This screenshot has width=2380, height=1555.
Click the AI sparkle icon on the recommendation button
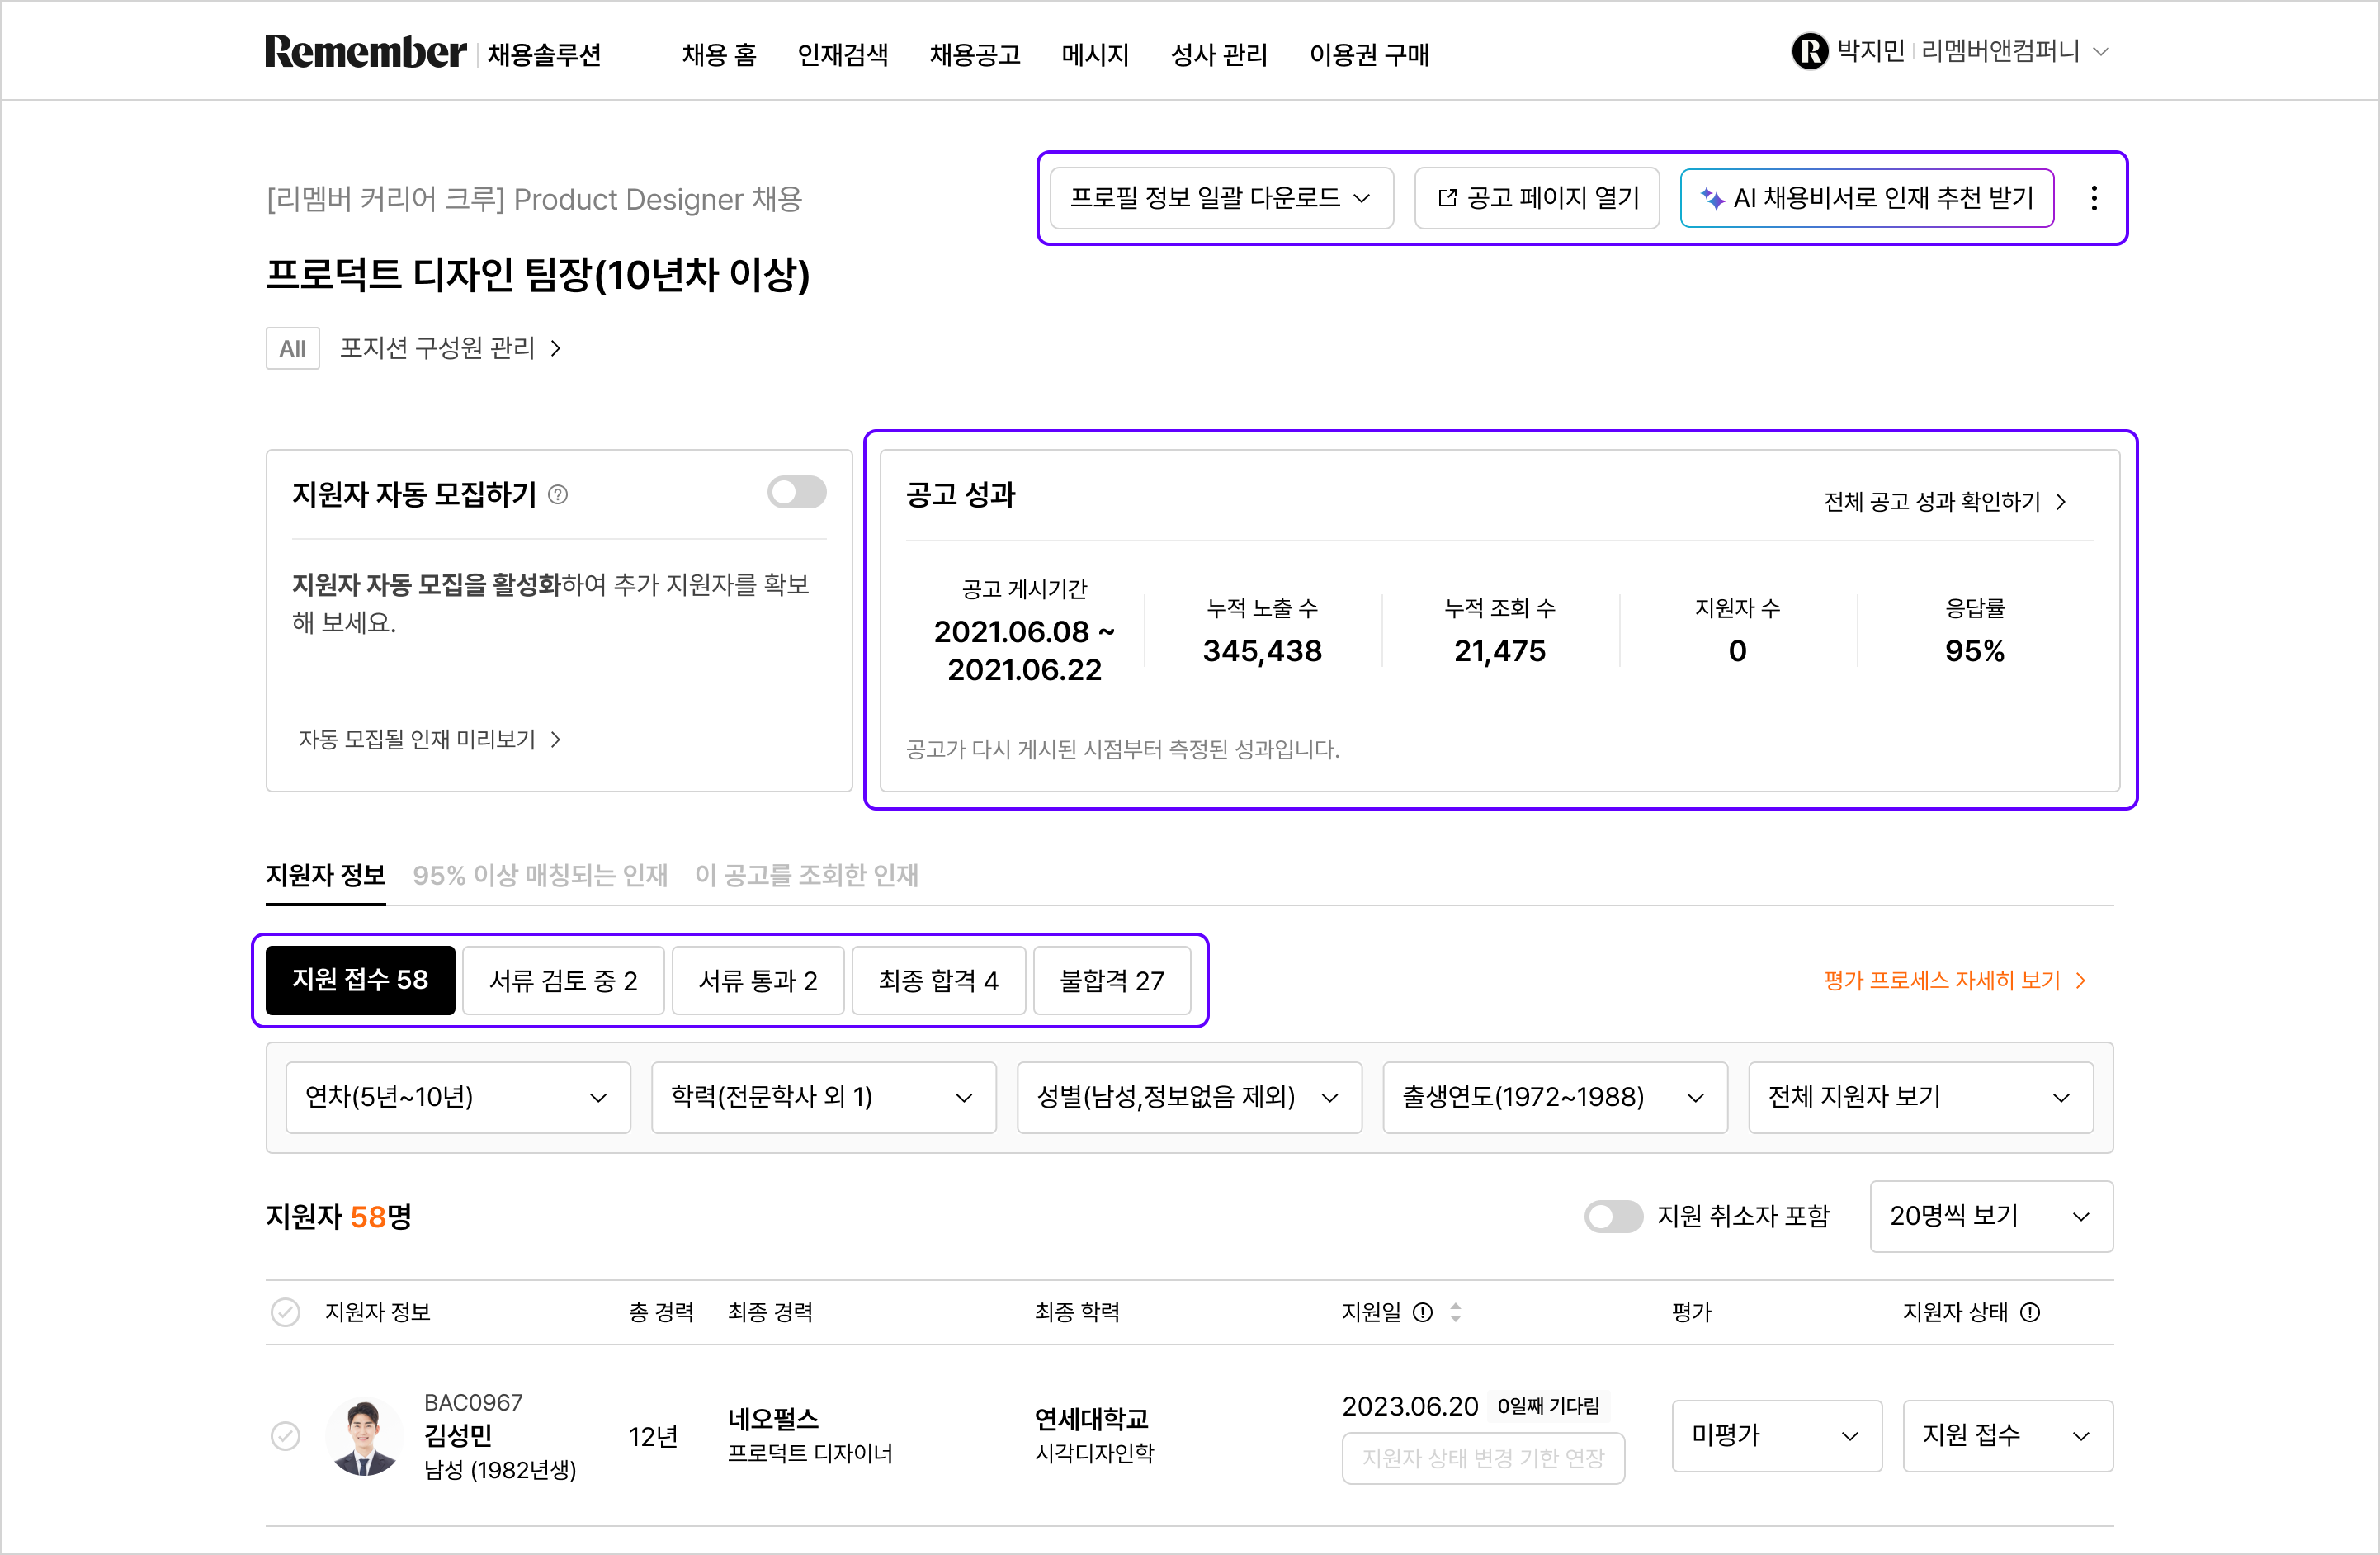(1713, 198)
